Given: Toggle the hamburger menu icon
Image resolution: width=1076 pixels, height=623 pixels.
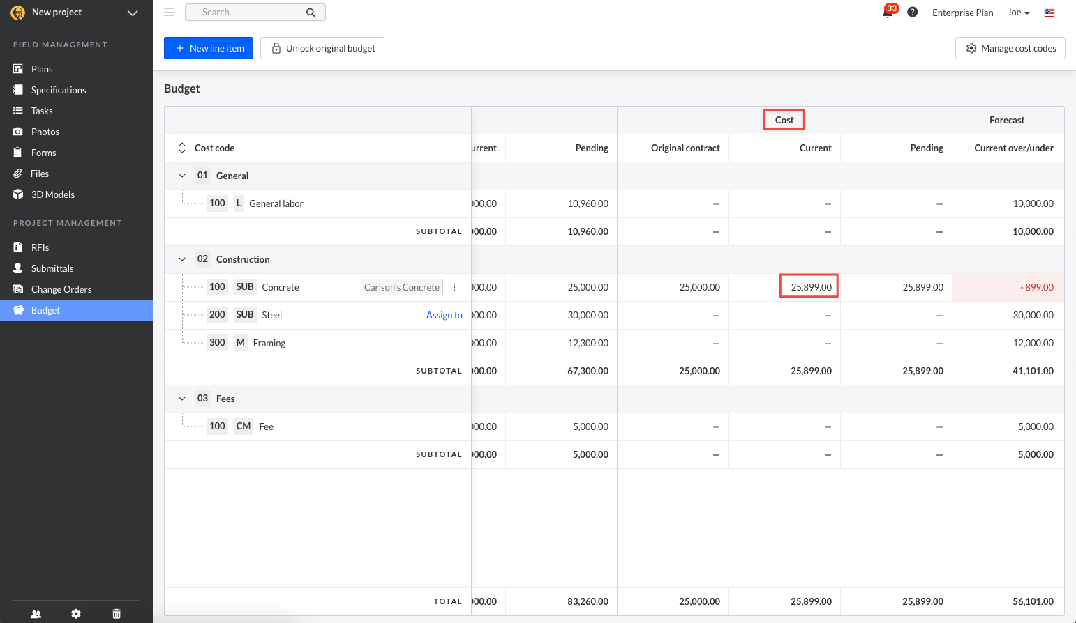Looking at the screenshot, I should click(169, 13).
